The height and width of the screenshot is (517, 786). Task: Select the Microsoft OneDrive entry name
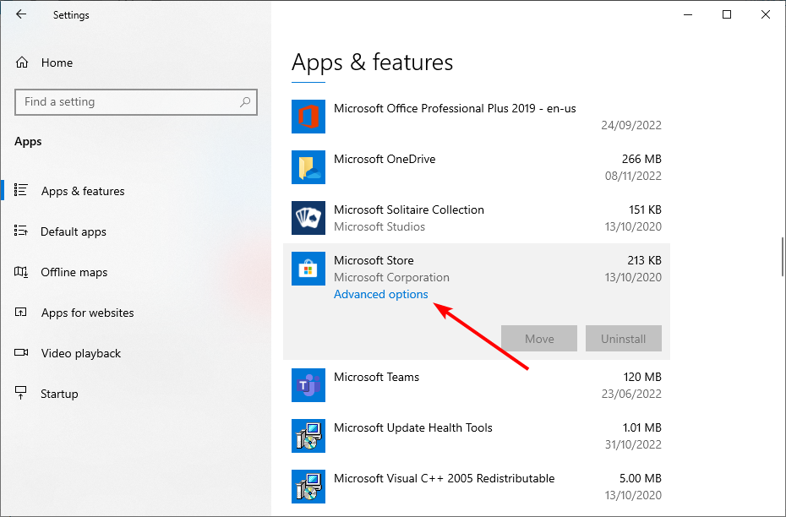pos(385,159)
